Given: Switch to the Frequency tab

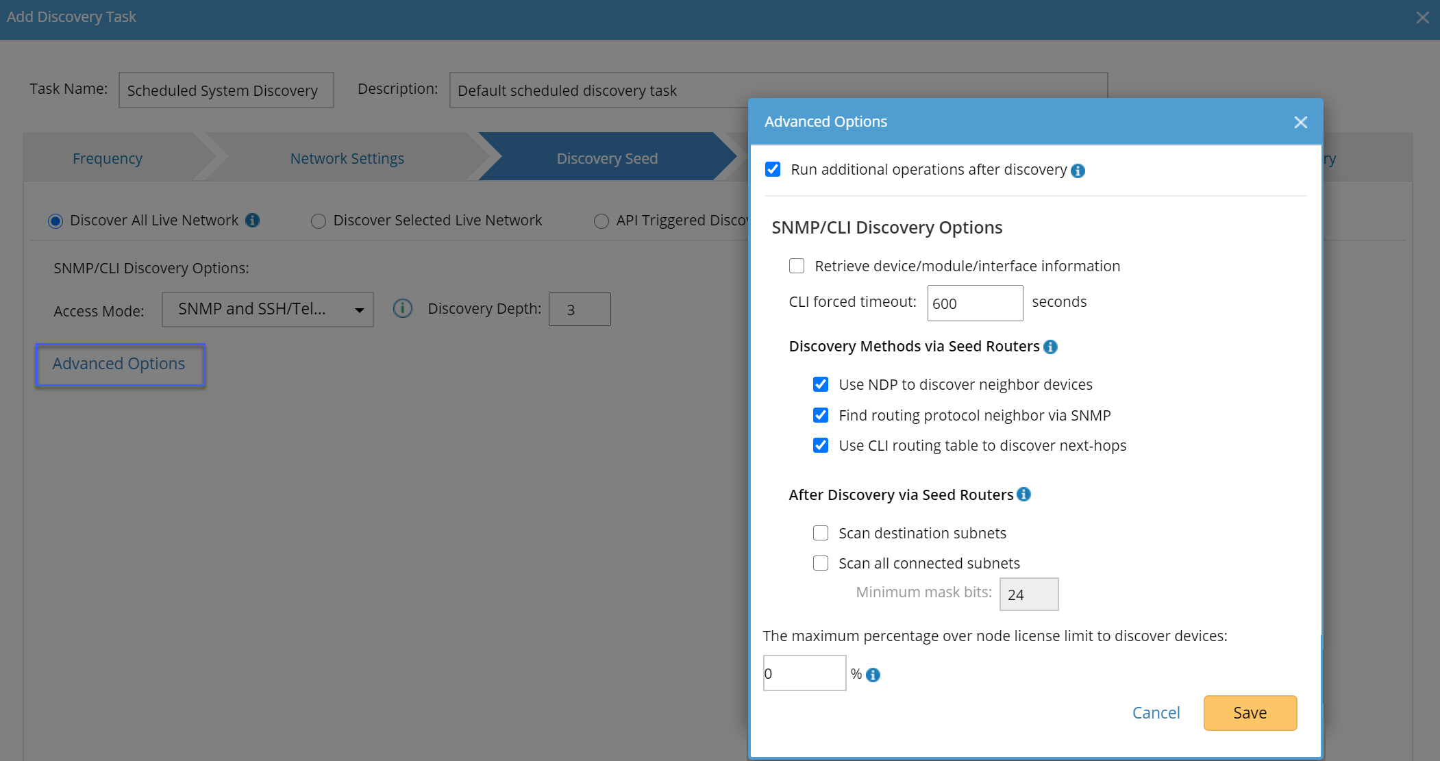Looking at the screenshot, I should point(108,158).
